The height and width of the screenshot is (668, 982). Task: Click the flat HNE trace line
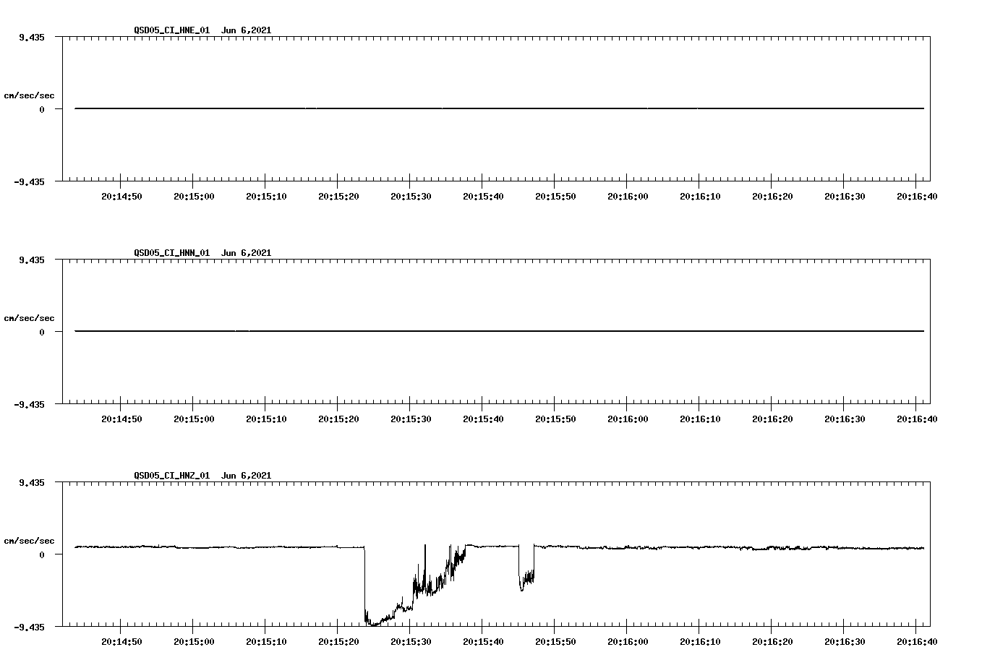pos(499,108)
